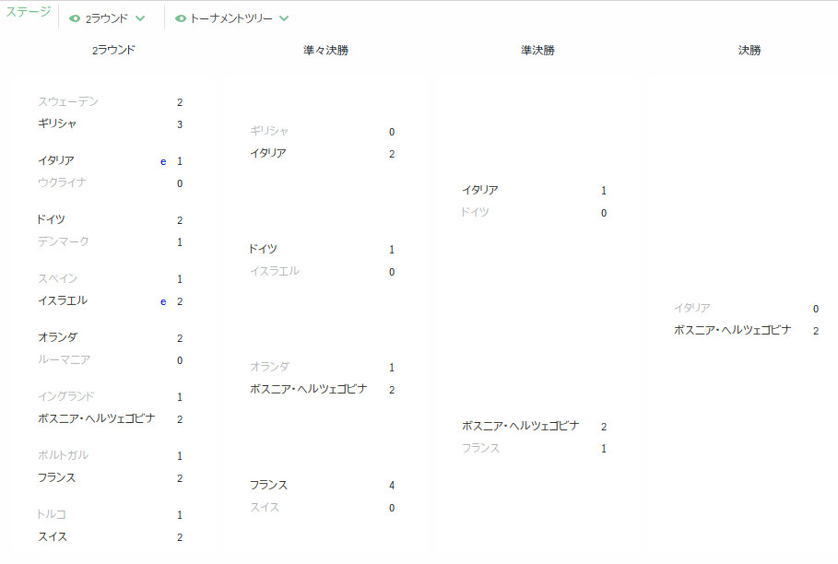Click スイス in the 準々決勝 bracket
The image size is (838, 564).
point(265,508)
